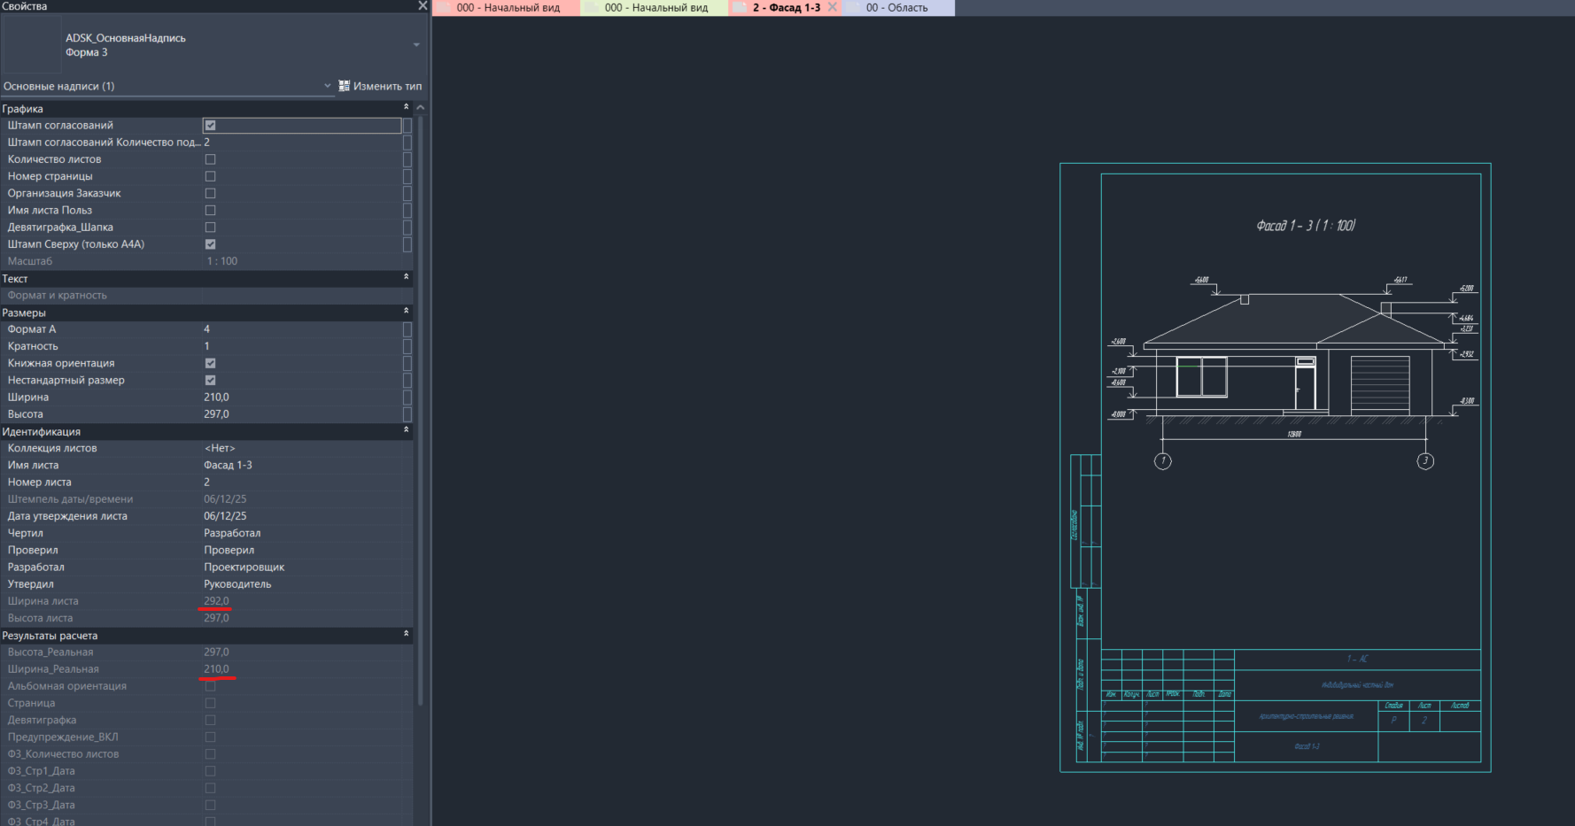Open the 'Основные надписи (1)' filter dropdown

point(327,86)
